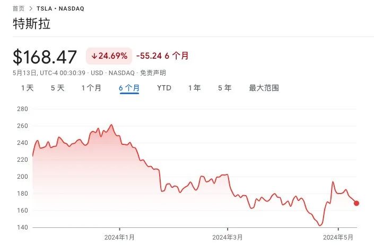
Task: Switch to the 1 个月 range tab
Action: coord(91,88)
